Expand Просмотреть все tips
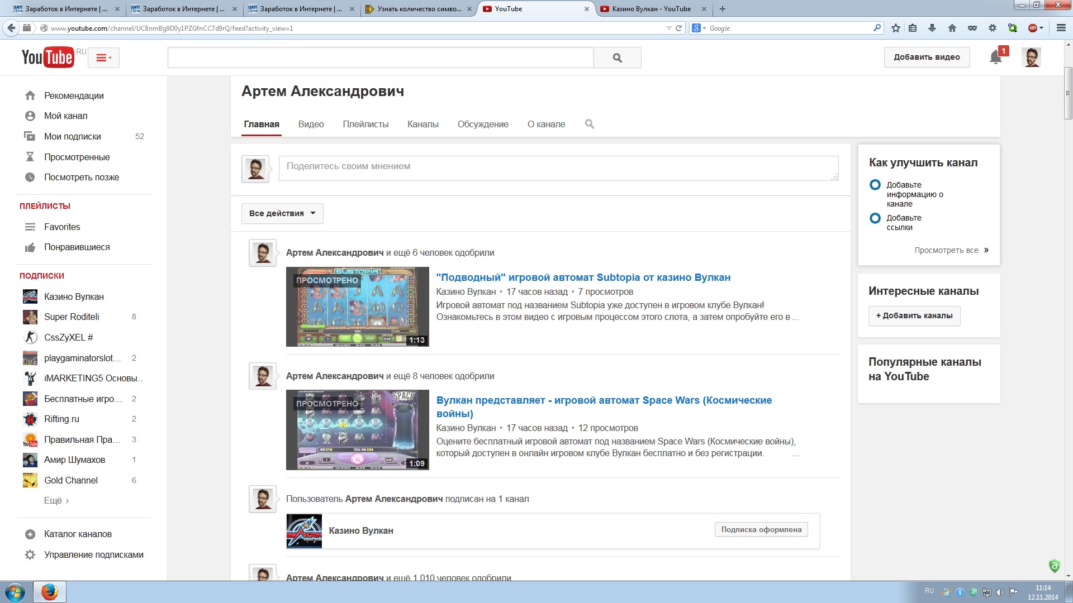The height and width of the screenshot is (603, 1073). tap(951, 250)
